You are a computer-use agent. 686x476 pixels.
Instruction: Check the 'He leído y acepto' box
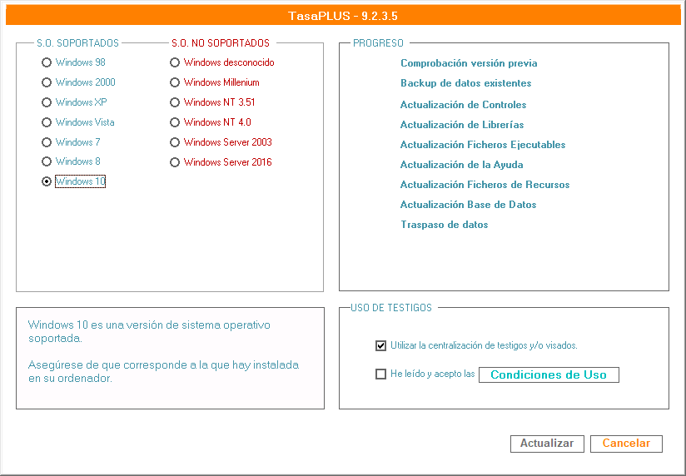381,374
